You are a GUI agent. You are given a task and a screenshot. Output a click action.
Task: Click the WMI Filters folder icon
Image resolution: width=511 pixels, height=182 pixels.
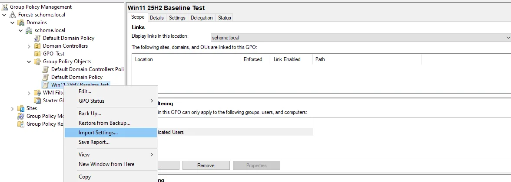pyautogui.click(x=37, y=93)
